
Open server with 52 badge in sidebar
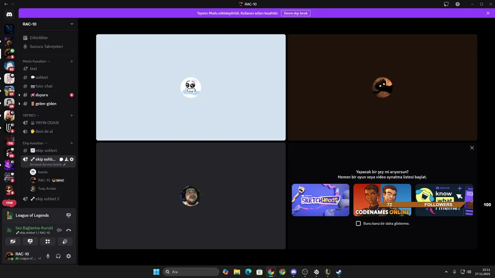[9, 66]
